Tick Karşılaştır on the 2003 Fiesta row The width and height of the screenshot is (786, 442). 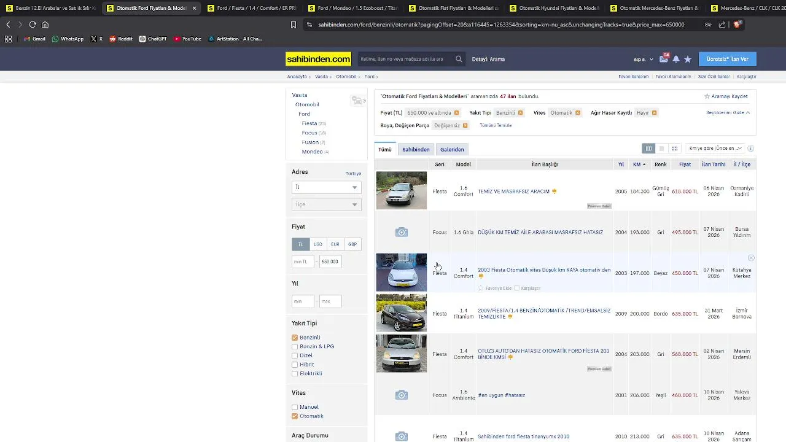517,288
